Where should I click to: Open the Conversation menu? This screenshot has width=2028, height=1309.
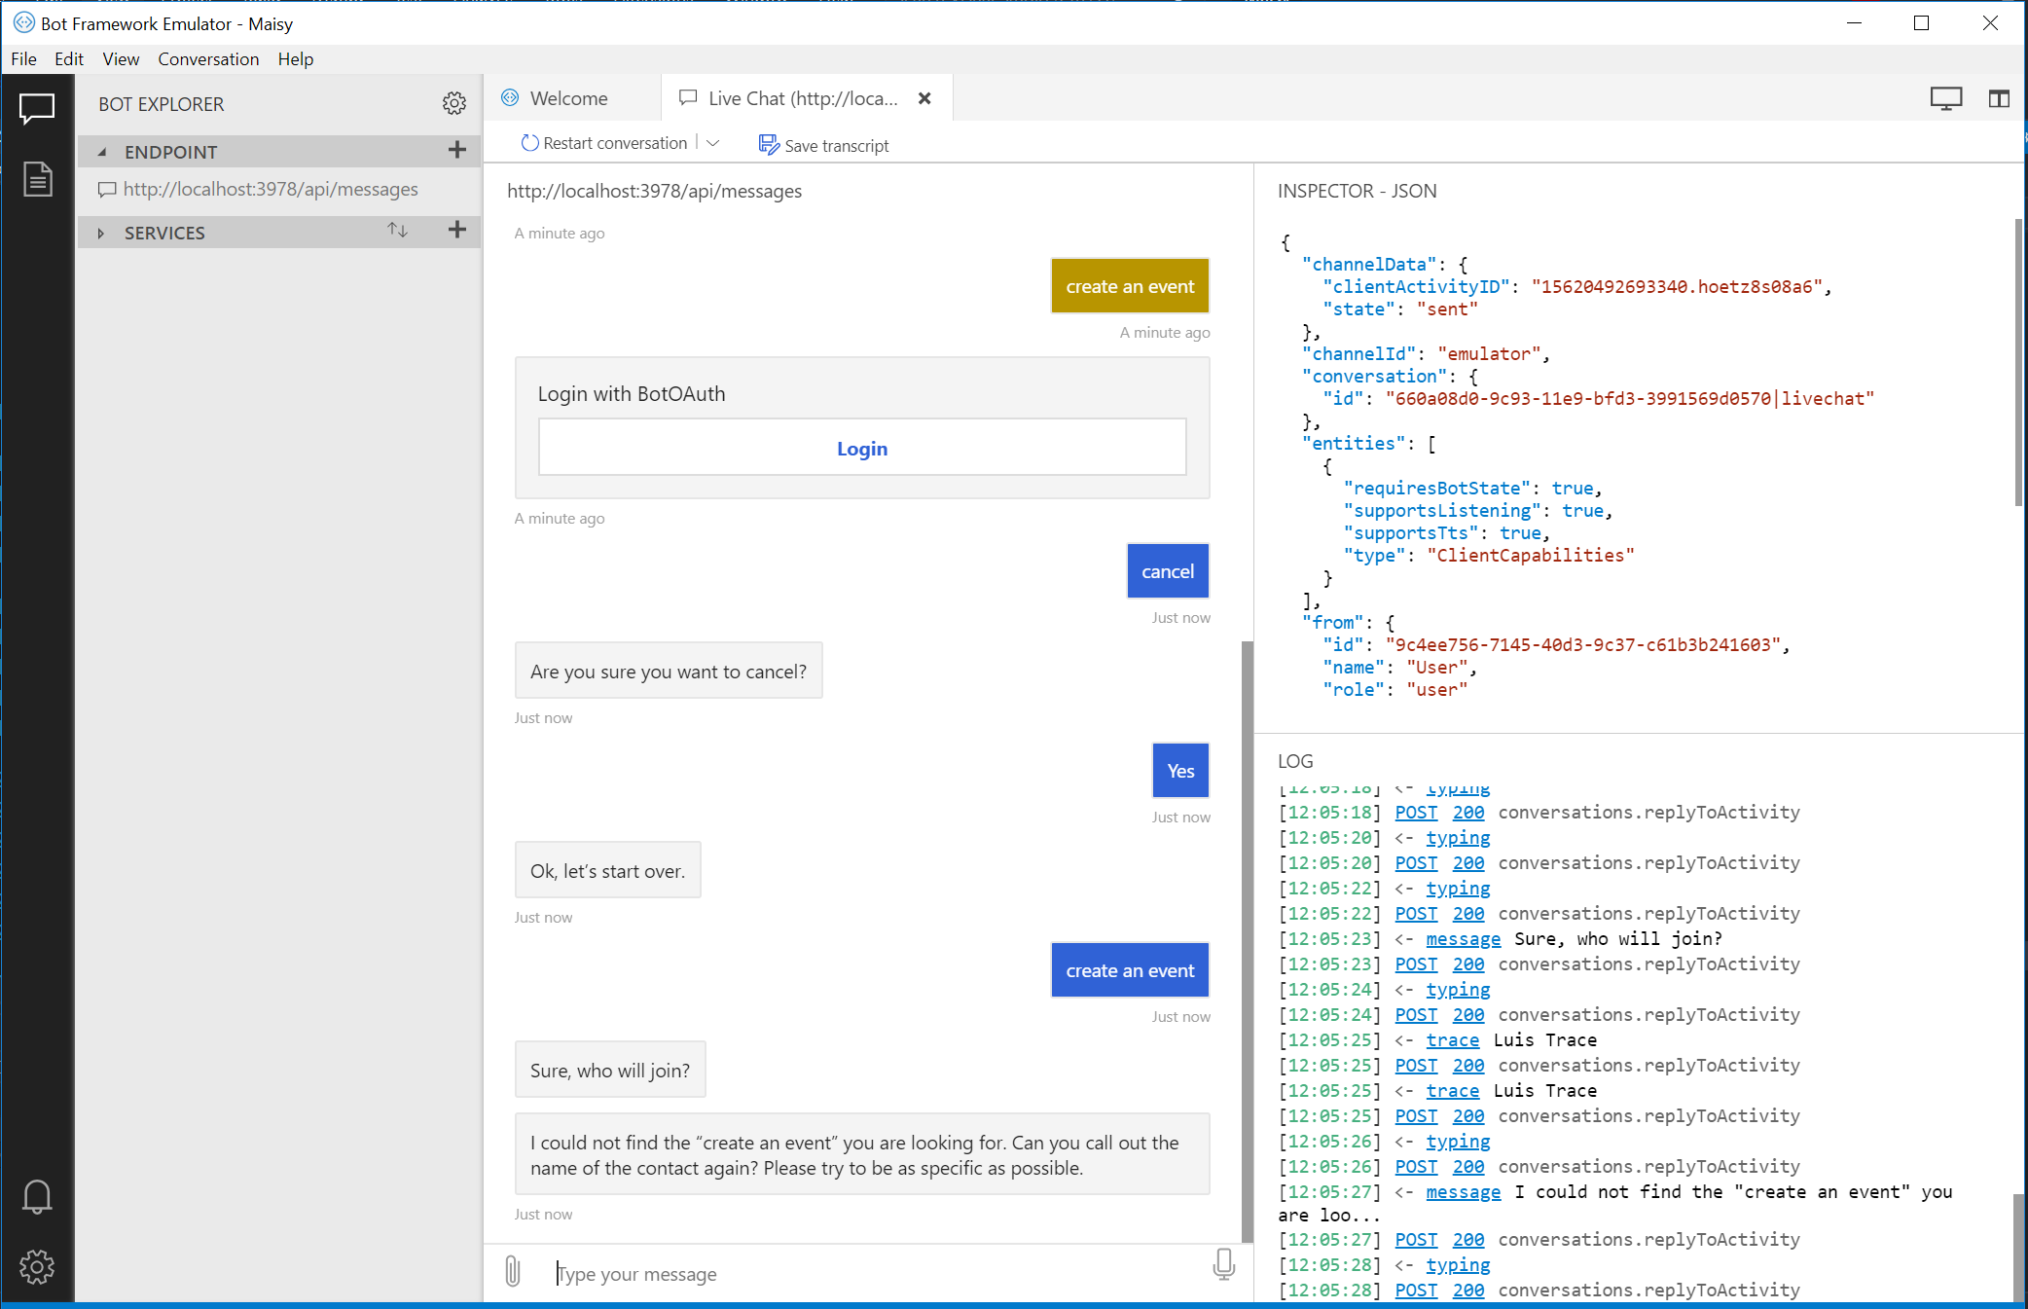click(x=208, y=59)
